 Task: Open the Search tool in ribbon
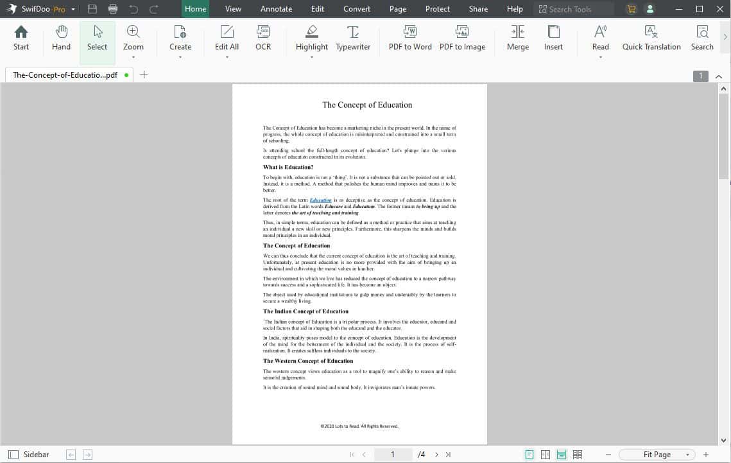[702, 39]
